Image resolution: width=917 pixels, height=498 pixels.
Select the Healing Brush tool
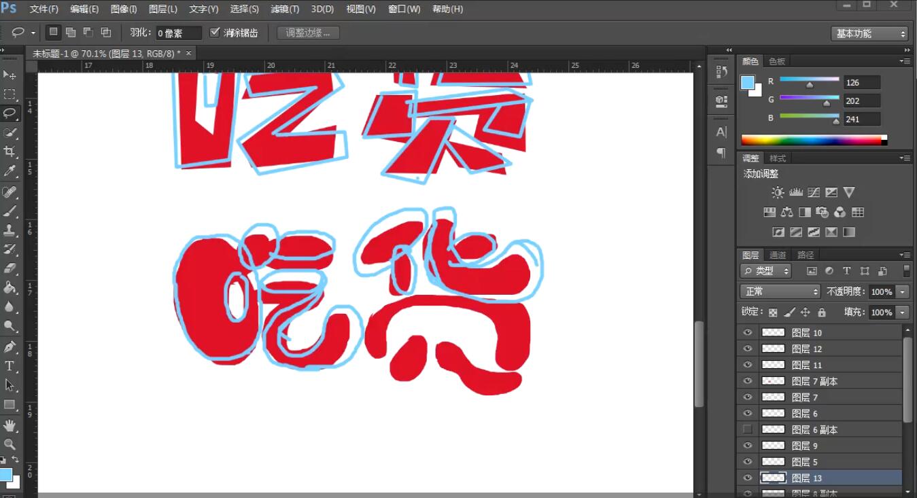(x=10, y=192)
